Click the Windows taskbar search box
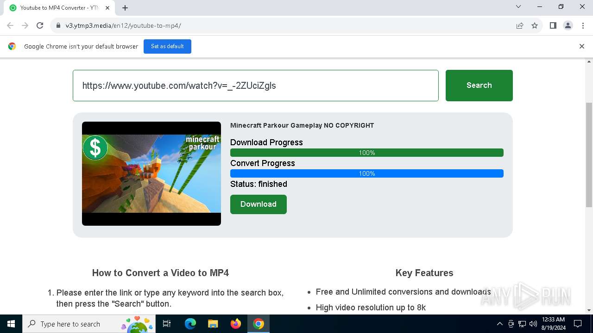The width and height of the screenshot is (593, 333). pyautogui.click(x=90, y=324)
